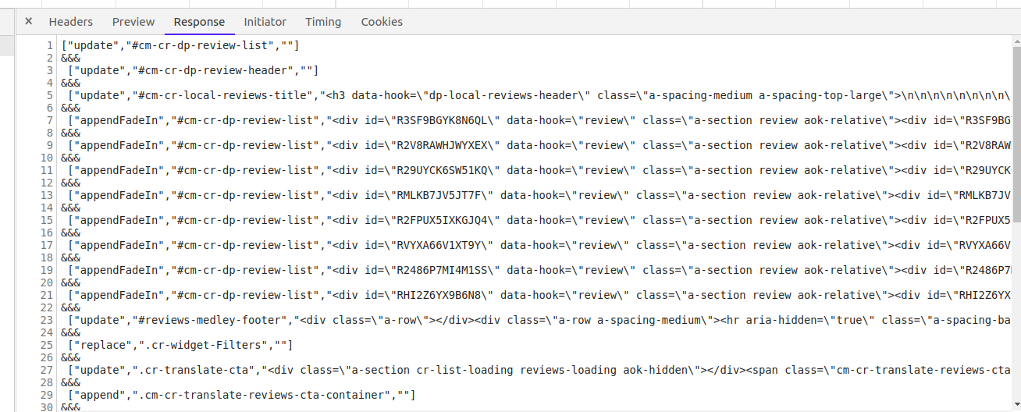The width and height of the screenshot is (1021, 412).
Task: Click line number 21 in the gutter
Action: 47,295
